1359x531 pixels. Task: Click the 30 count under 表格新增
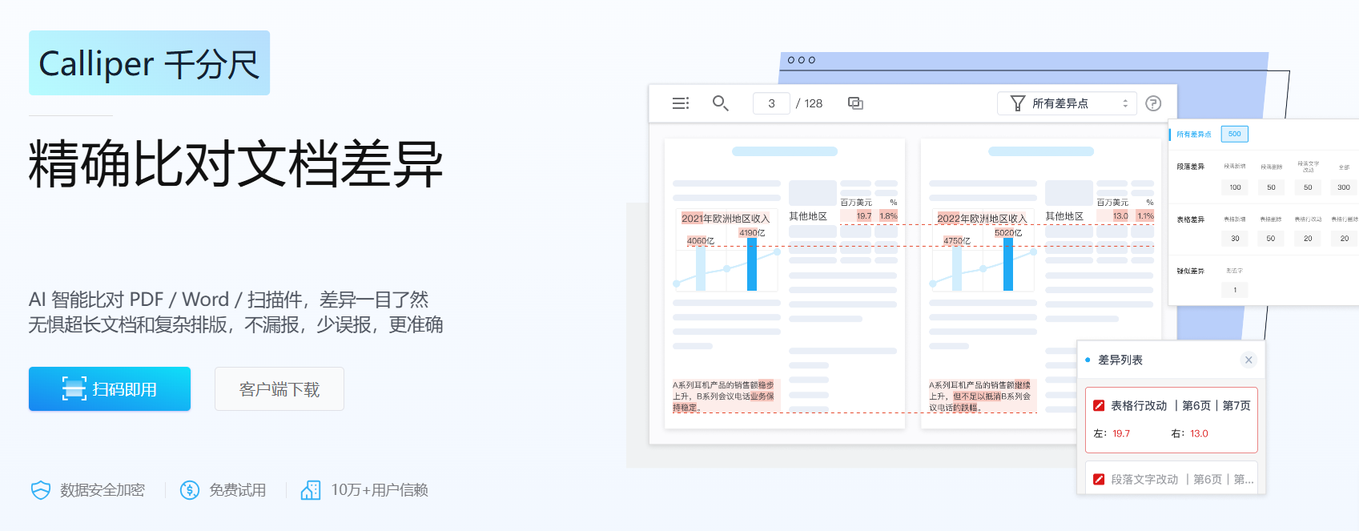coord(1235,239)
